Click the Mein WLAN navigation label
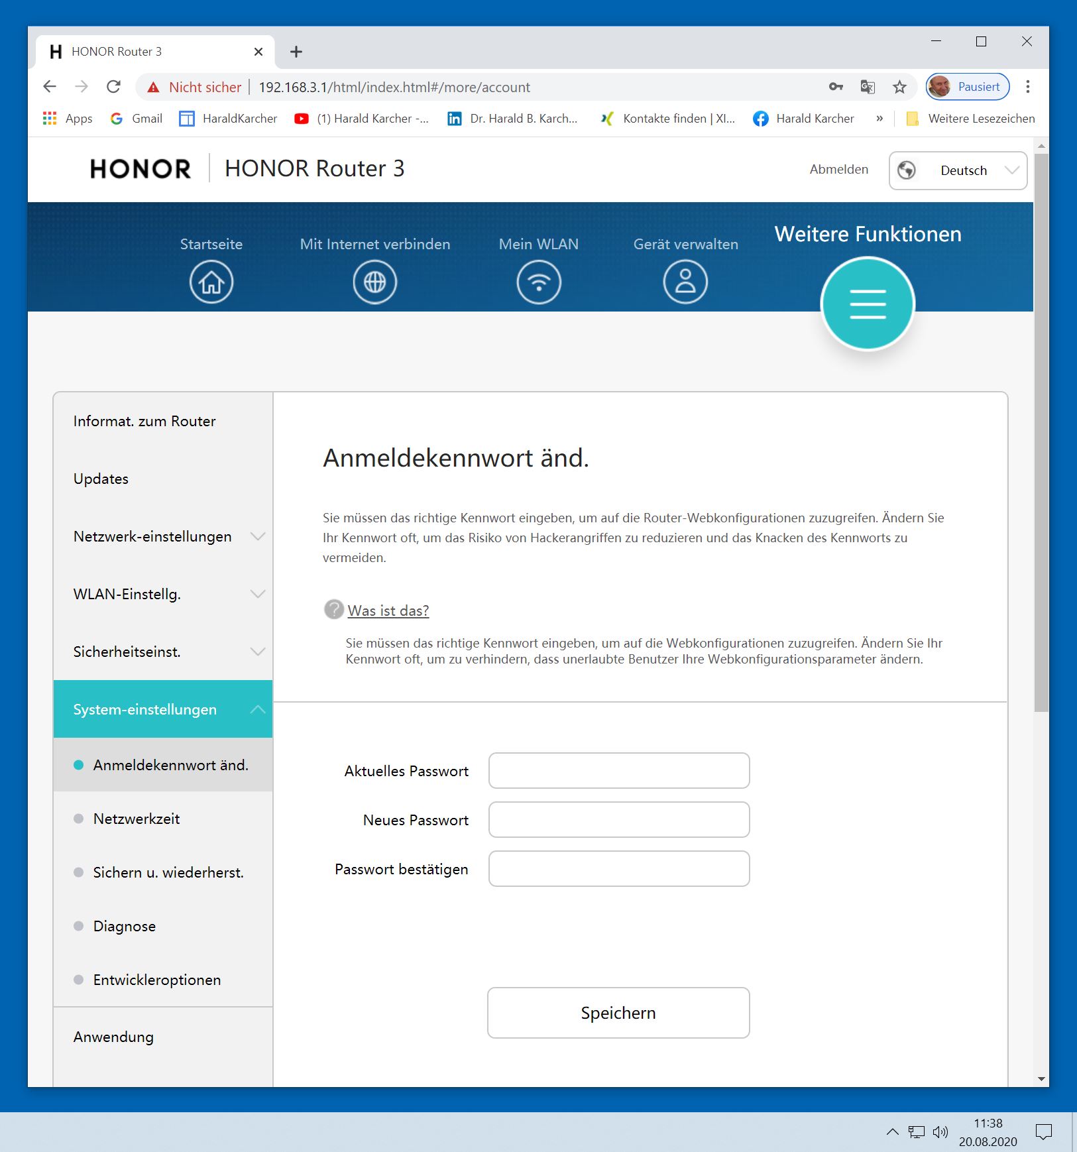This screenshot has height=1152, width=1077. point(539,244)
